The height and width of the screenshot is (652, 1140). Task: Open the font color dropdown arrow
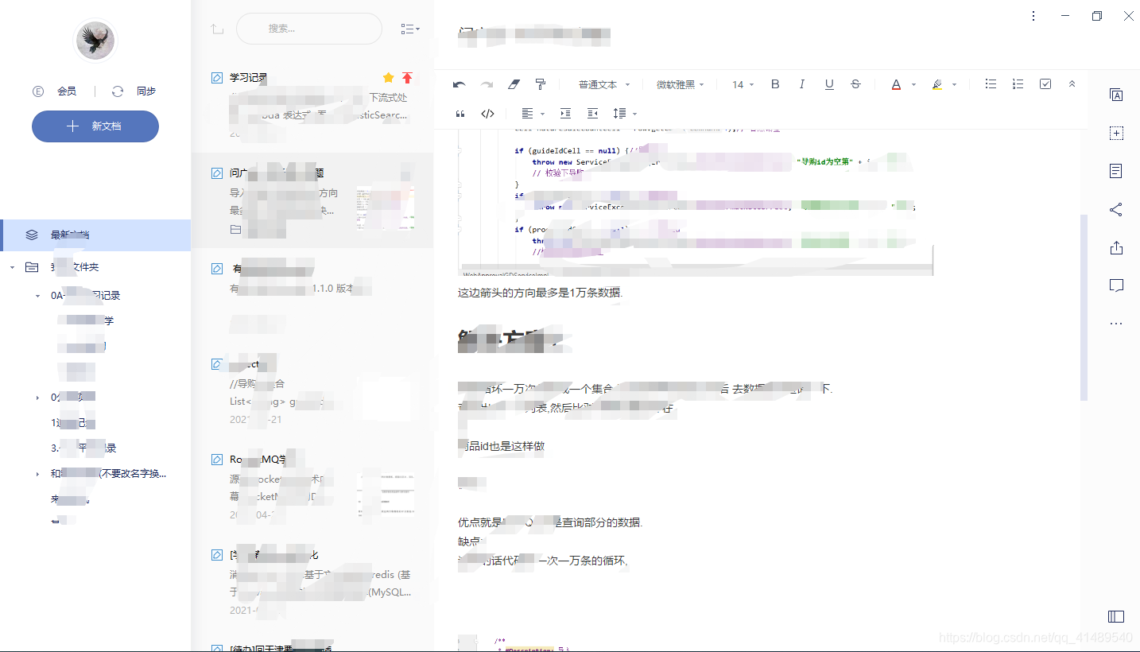pos(913,84)
